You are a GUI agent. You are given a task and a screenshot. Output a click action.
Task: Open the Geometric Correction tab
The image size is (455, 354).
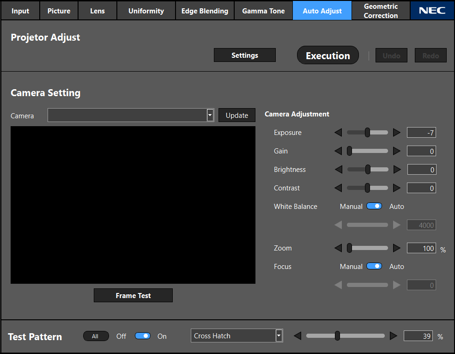(x=381, y=11)
